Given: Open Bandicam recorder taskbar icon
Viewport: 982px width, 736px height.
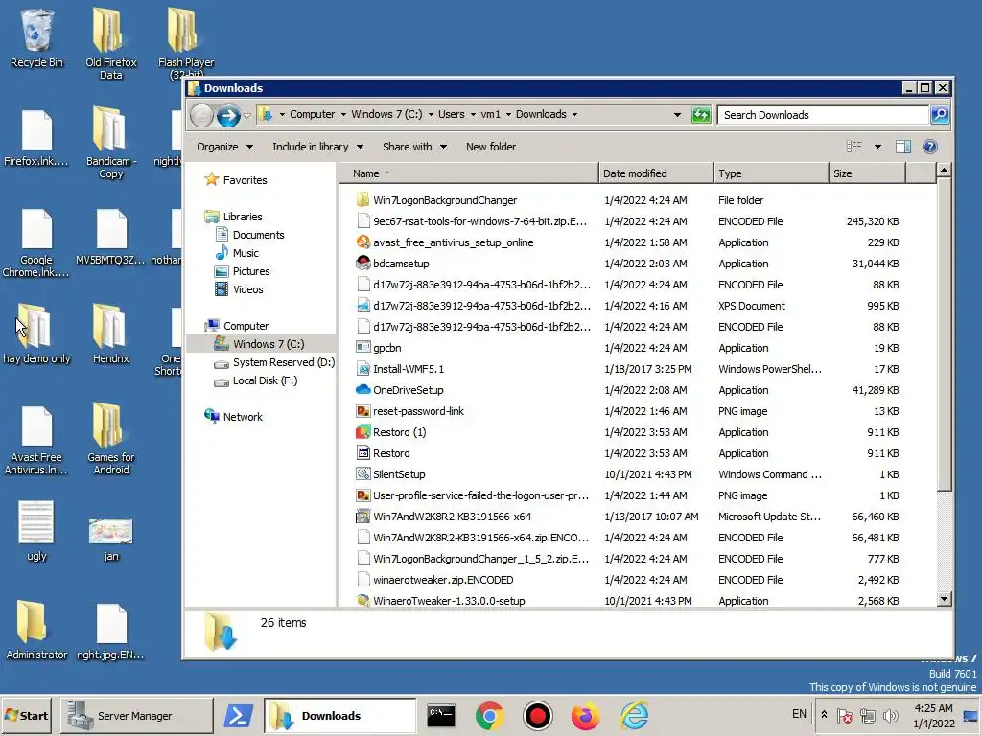Looking at the screenshot, I should 537,715.
